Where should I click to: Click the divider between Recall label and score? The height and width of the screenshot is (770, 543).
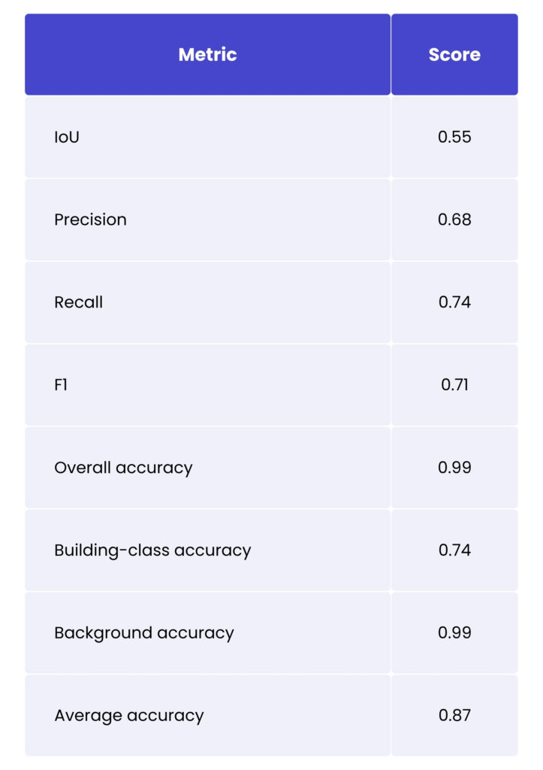(x=391, y=302)
